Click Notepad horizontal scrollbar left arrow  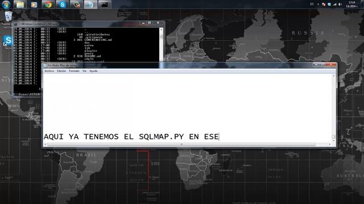(x=45, y=144)
